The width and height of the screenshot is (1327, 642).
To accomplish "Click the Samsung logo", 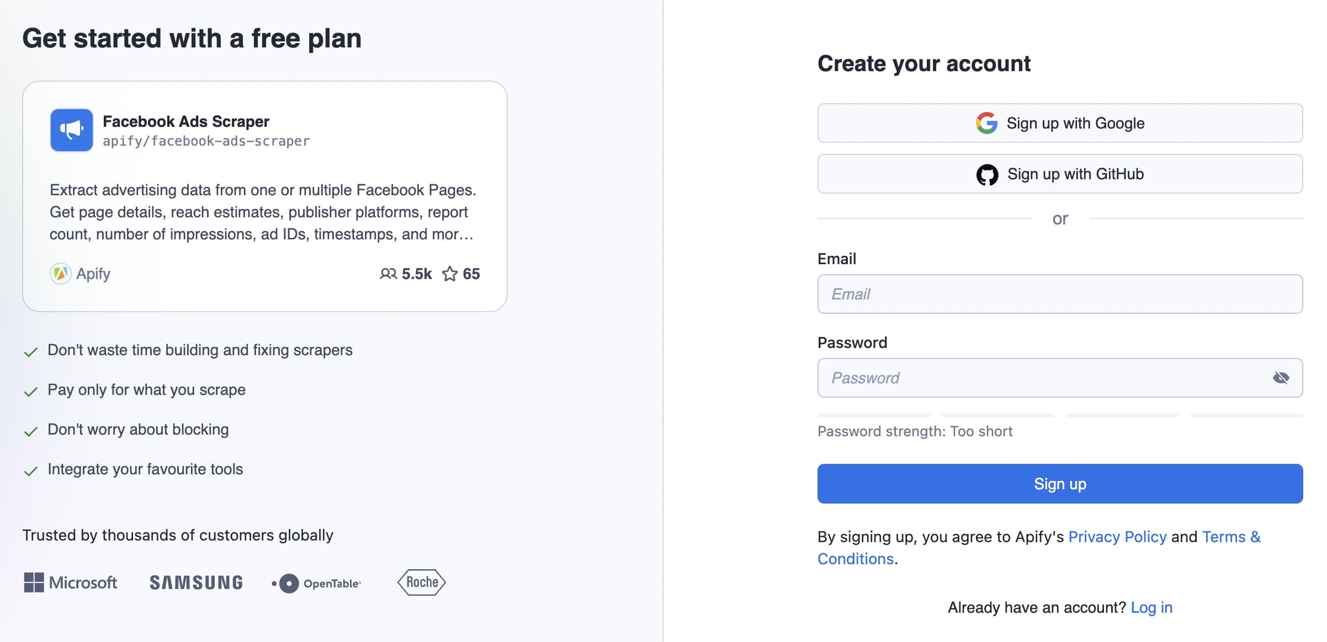I will [x=196, y=582].
